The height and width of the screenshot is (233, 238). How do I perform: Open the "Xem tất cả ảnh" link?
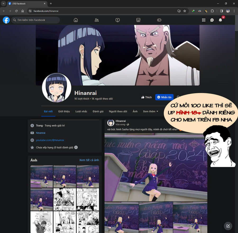89,160
